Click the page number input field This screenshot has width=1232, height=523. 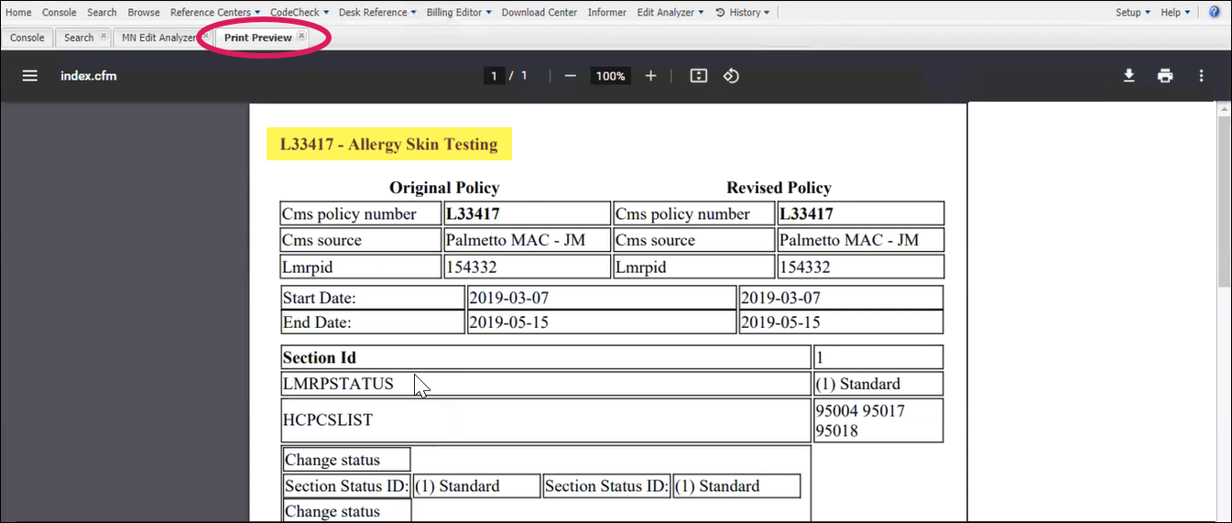click(495, 76)
